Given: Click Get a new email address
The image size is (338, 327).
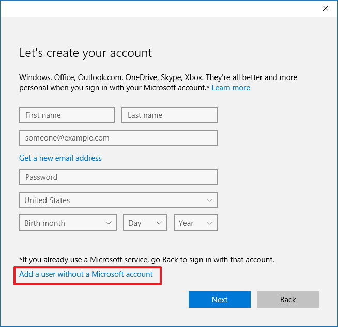Looking at the screenshot, I should pyautogui.click(x=60, y=158).
